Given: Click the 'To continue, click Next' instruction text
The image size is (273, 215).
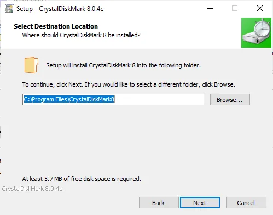Looking at the screenshot, I should click(129, 84).
